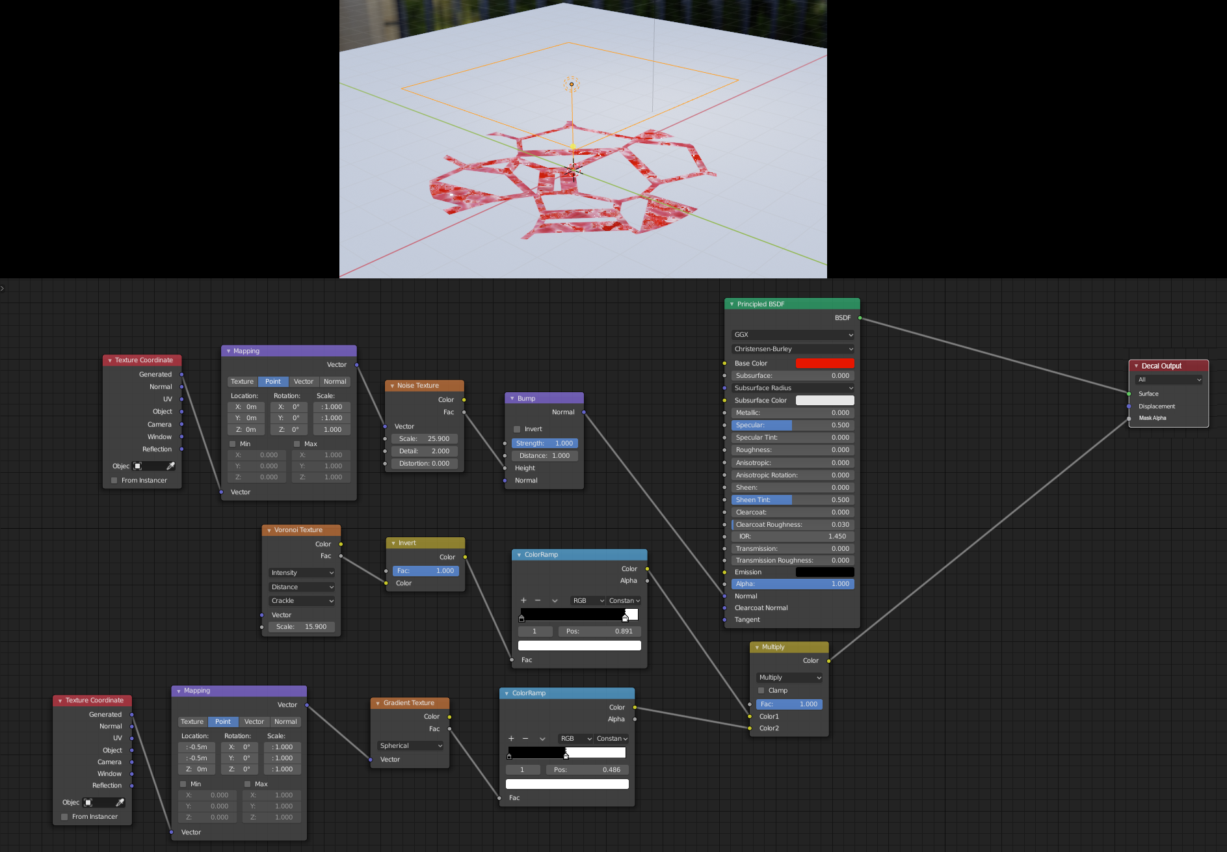Collapse the Invert node

pyautogui.click(x=393, y=543)
